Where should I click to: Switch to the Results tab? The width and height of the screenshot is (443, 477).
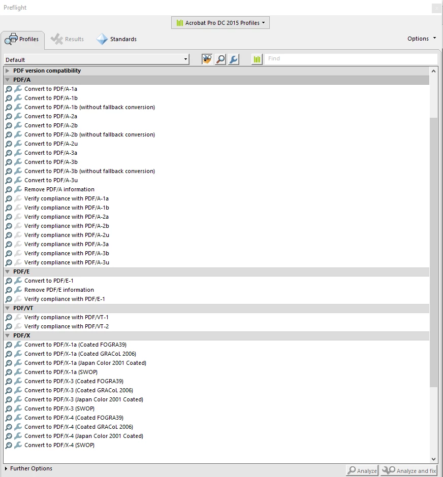67,39
